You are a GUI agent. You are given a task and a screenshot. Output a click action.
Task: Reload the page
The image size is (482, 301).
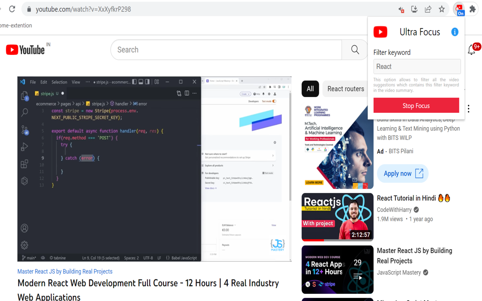[12, 9]
